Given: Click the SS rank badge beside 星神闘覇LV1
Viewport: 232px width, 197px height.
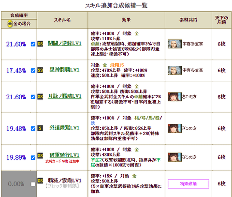Looking at the screenshot, I should [40, 70].
